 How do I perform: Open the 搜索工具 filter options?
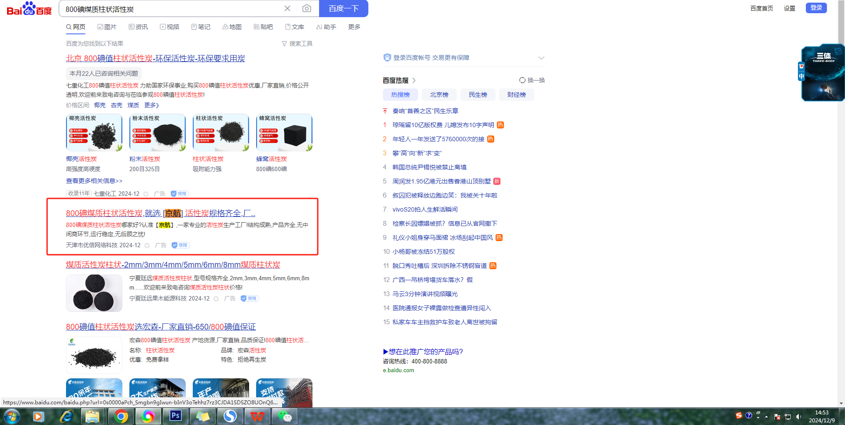(x=297, y=44)
